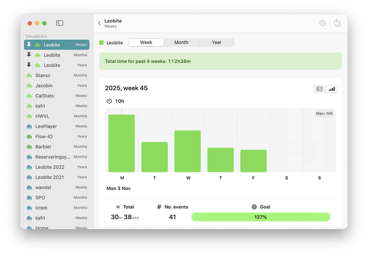This screenshot has height=256, width=368.
Task: Select Monday's bar in the chart
Action: (121, 143)
